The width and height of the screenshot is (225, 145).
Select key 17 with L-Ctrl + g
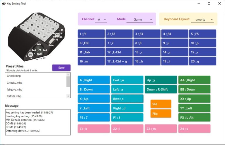point(119,61)
